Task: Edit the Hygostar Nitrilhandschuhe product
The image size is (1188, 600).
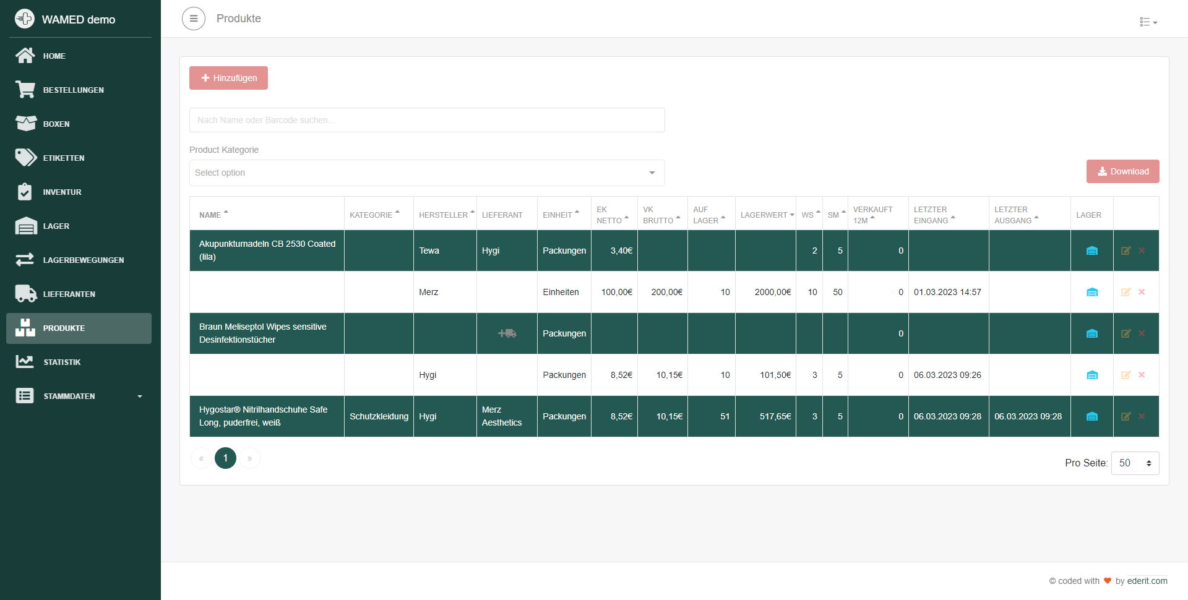Action: tap(1126, 416)
